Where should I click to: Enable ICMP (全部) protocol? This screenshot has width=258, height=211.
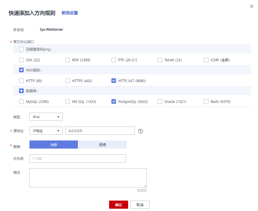(x=206, y=60)
